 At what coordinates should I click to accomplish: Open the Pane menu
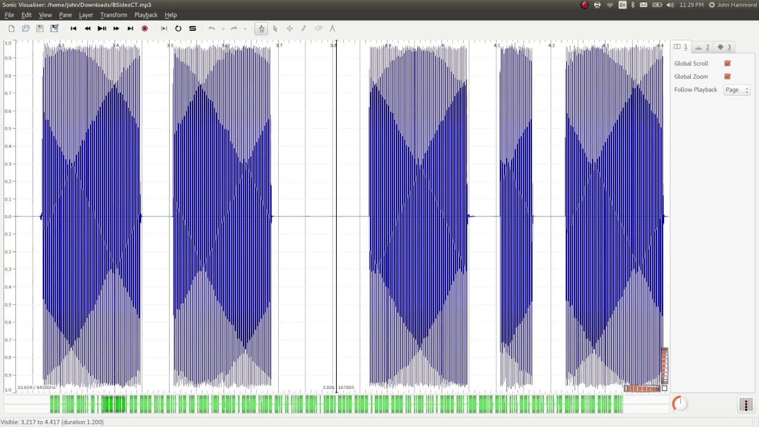(65, 15)
